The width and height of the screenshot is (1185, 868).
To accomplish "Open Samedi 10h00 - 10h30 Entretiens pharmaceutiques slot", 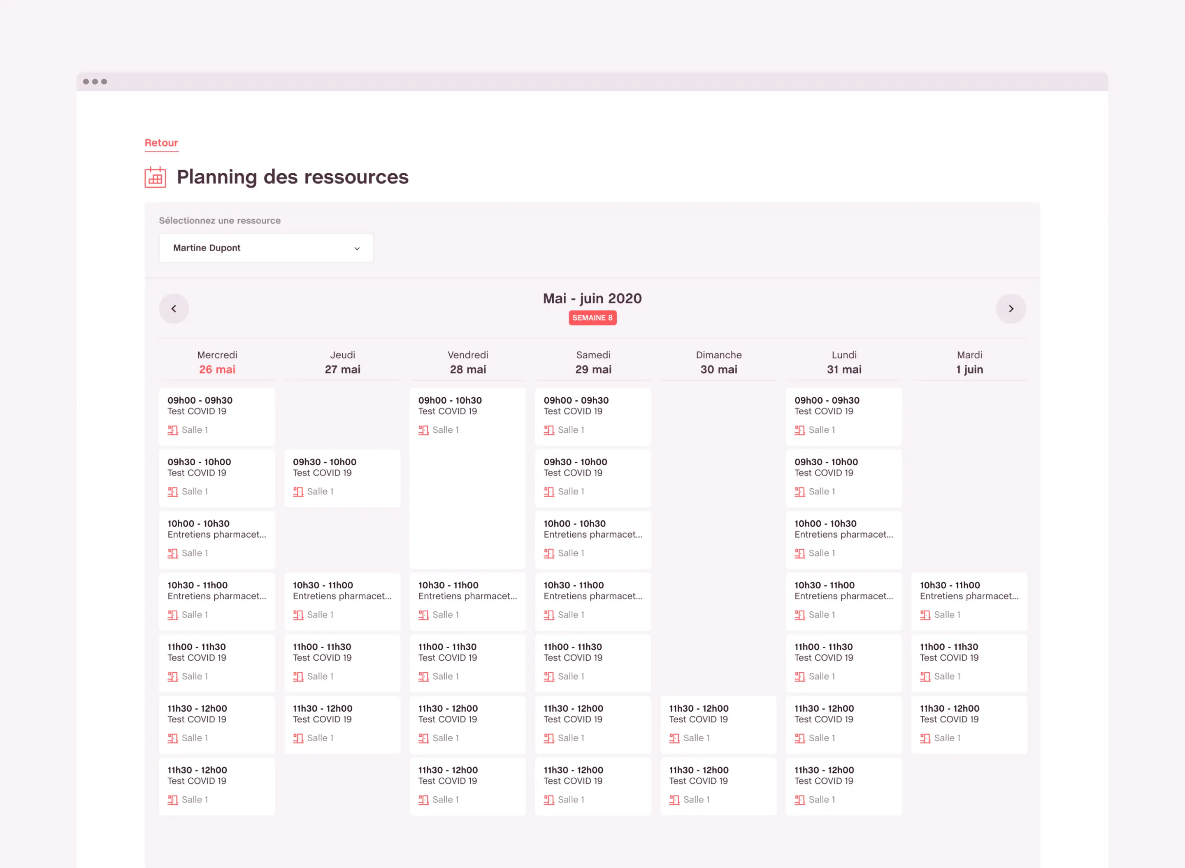I will pos(593,539).
